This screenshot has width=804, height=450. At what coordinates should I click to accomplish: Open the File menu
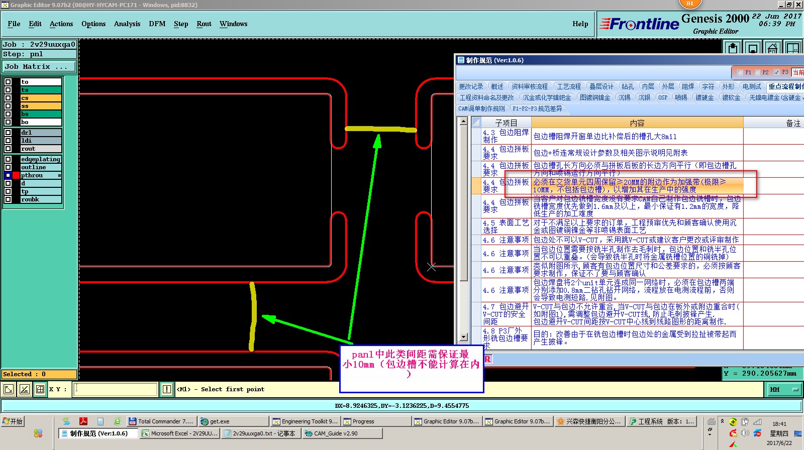(x=14, y=24)
